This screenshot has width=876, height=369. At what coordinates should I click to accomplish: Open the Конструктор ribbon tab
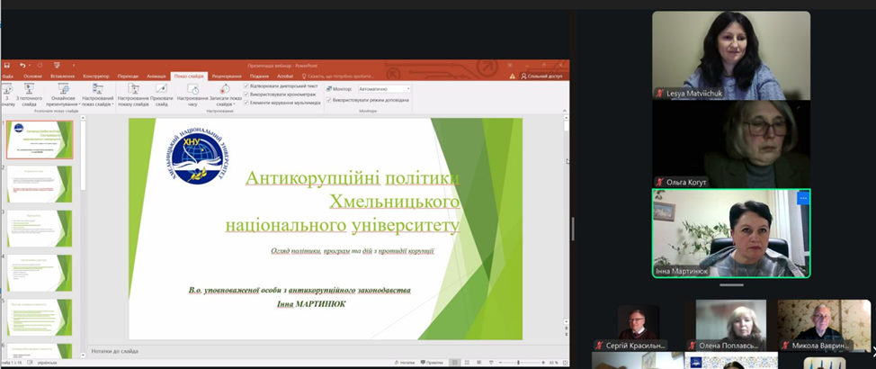tap(95, 76)
